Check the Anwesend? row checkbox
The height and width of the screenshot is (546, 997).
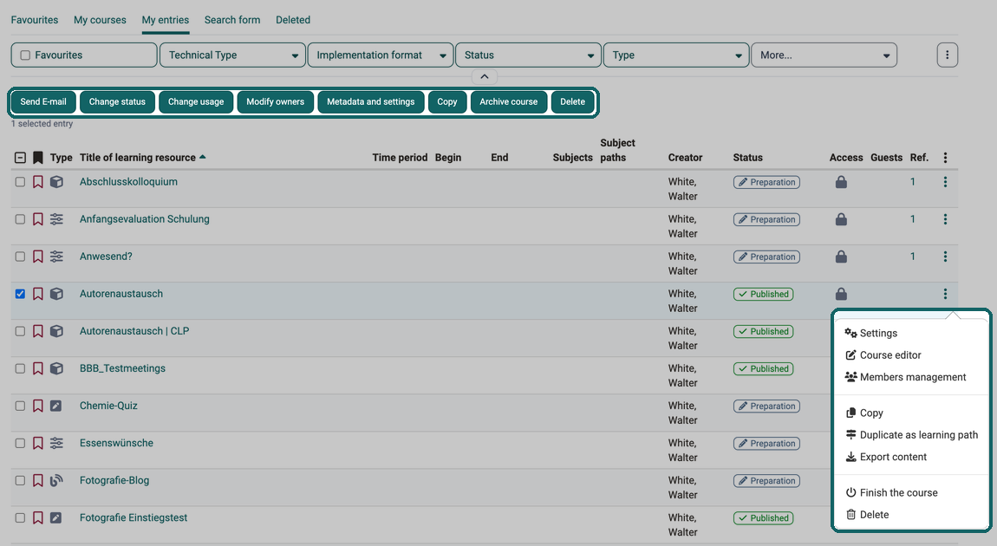coord(20,257)
